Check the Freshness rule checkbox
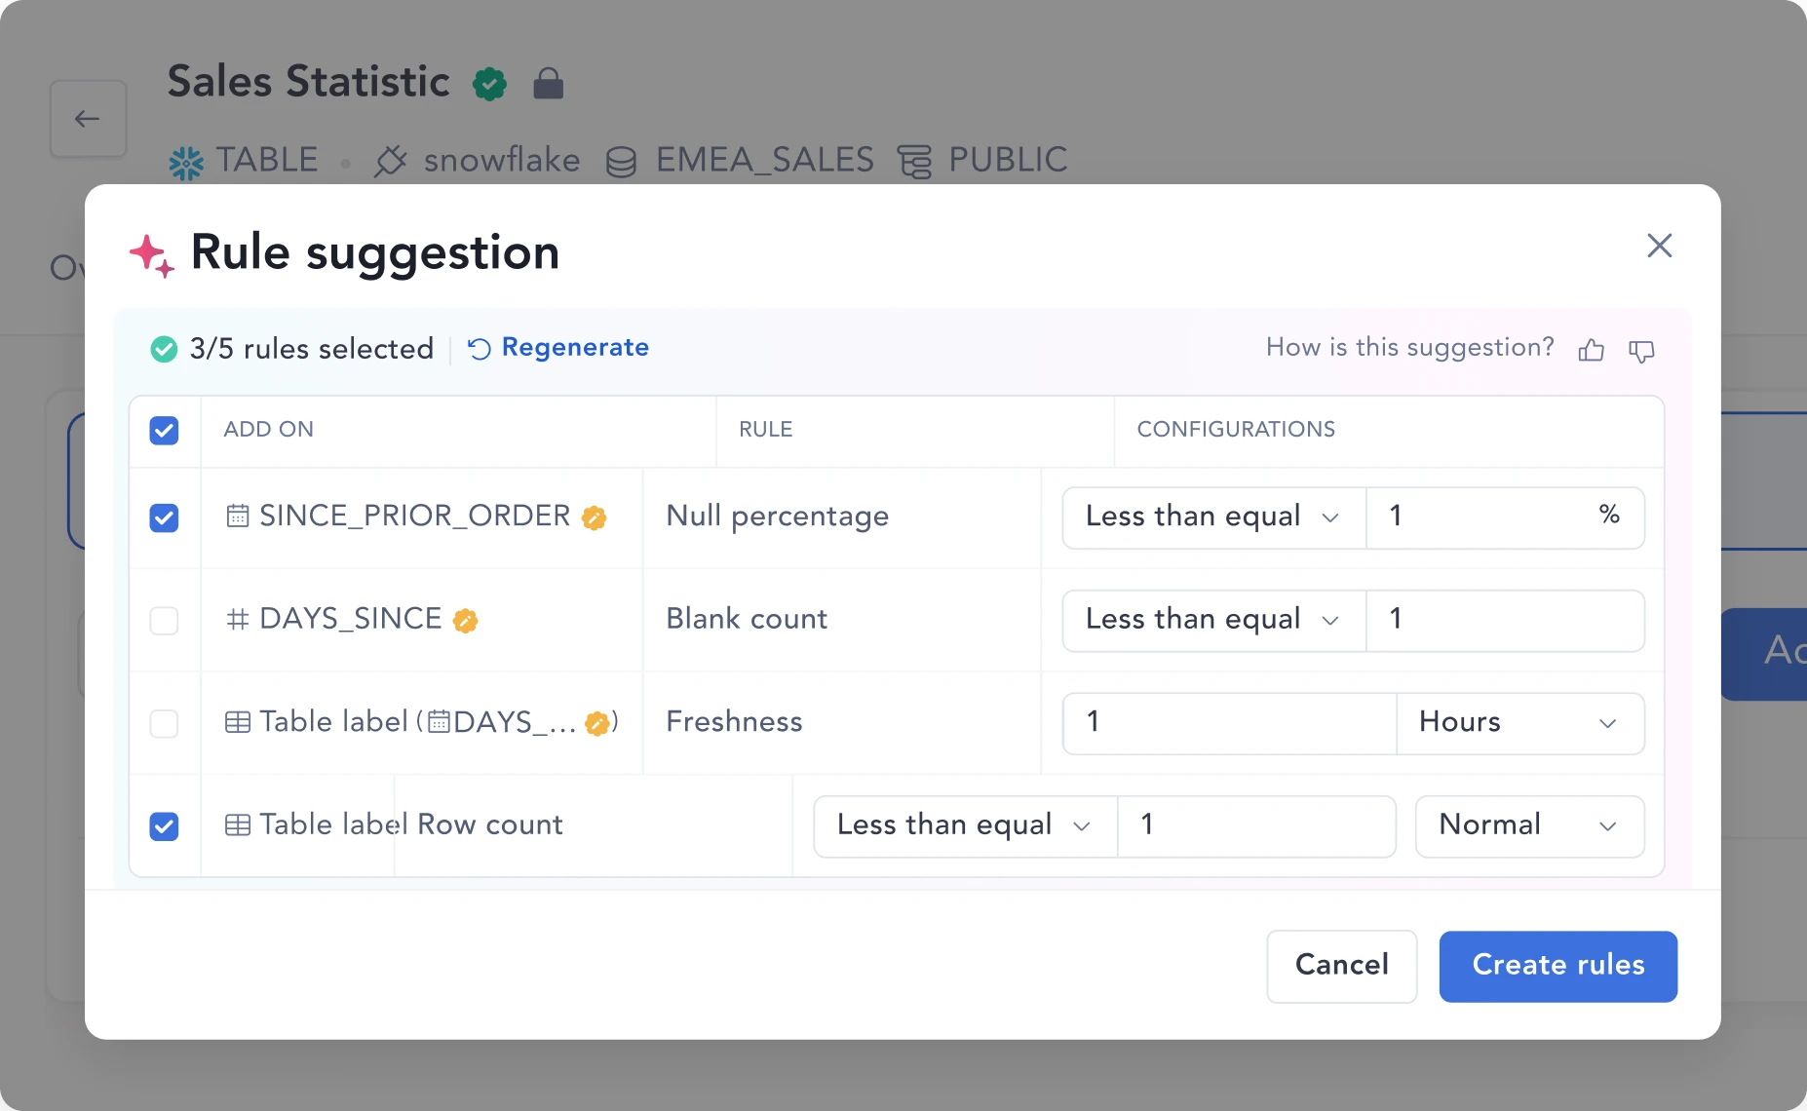Image resolution: width=1807 pixels, height=1111 pixels. (x=164, y=723)
